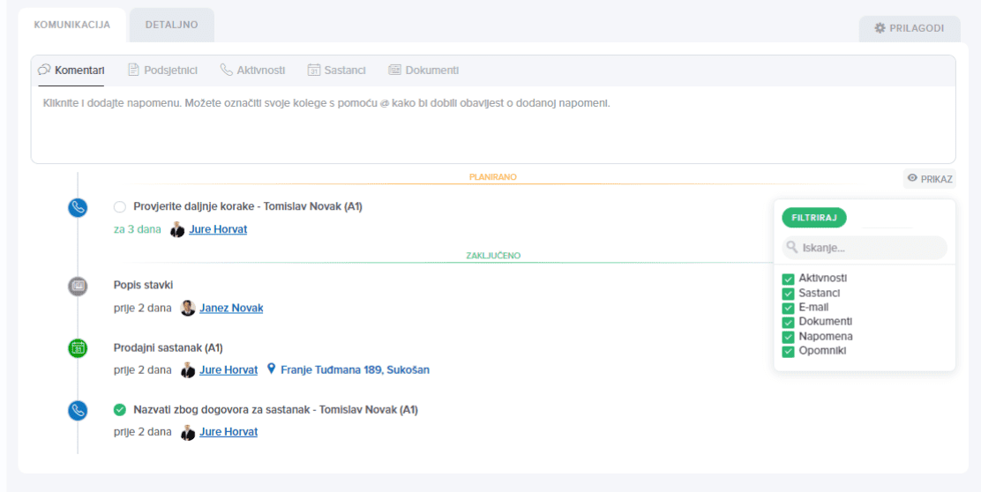Toggle the Prikaz display dropdown
Screen dimensions: 981x492
click(929, 179)
